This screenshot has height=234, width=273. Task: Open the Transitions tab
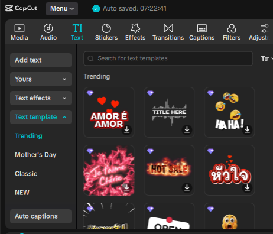pyautogui.click(x=168, y=32)
